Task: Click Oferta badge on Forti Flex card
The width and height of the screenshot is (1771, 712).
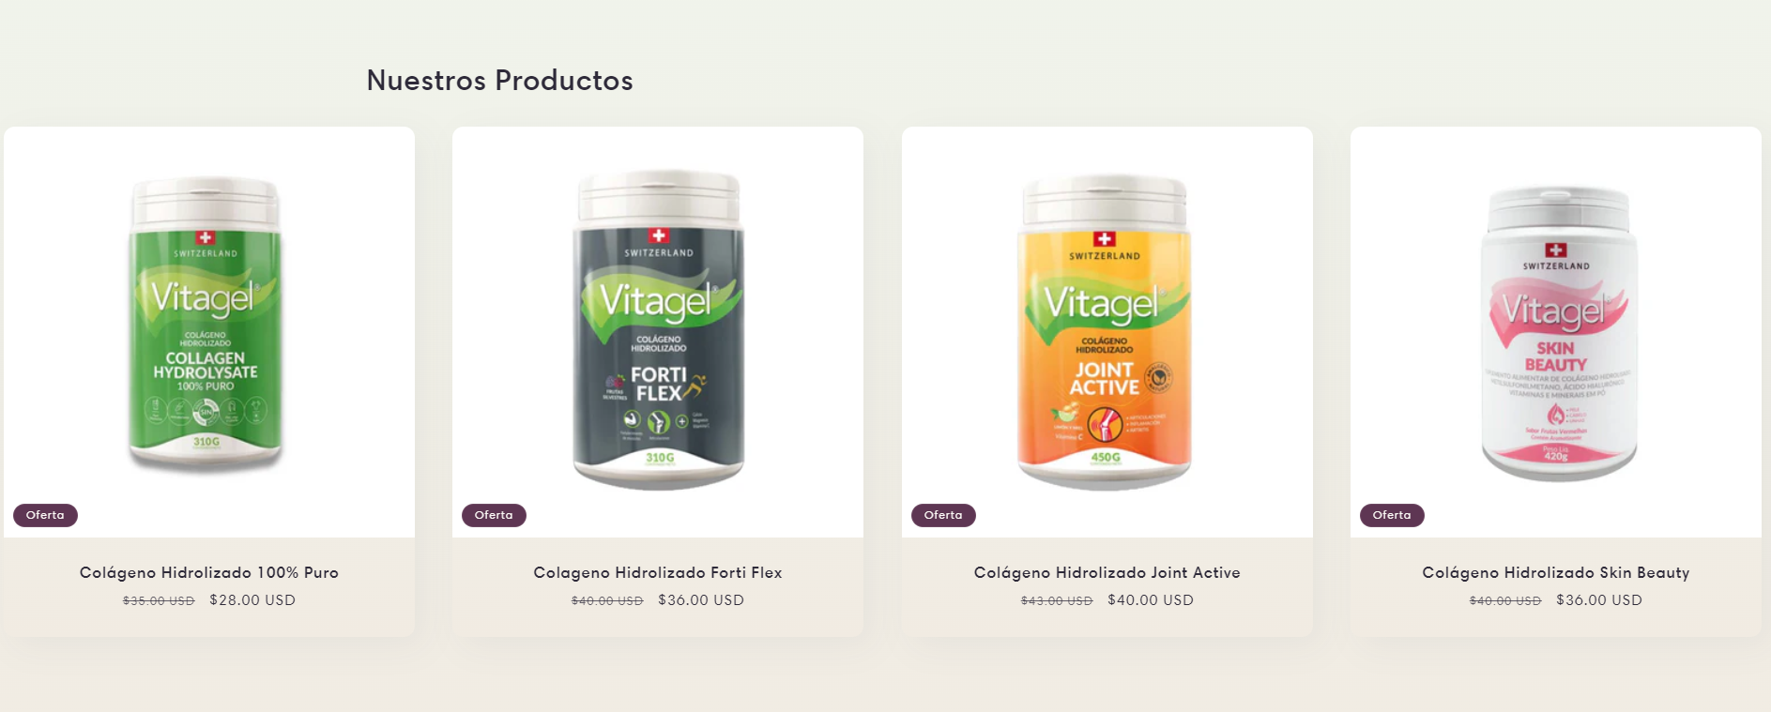Action: pos(494,515)
